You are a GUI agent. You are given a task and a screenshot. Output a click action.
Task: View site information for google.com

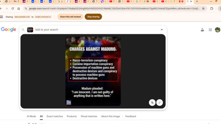(x=26, y=9)
